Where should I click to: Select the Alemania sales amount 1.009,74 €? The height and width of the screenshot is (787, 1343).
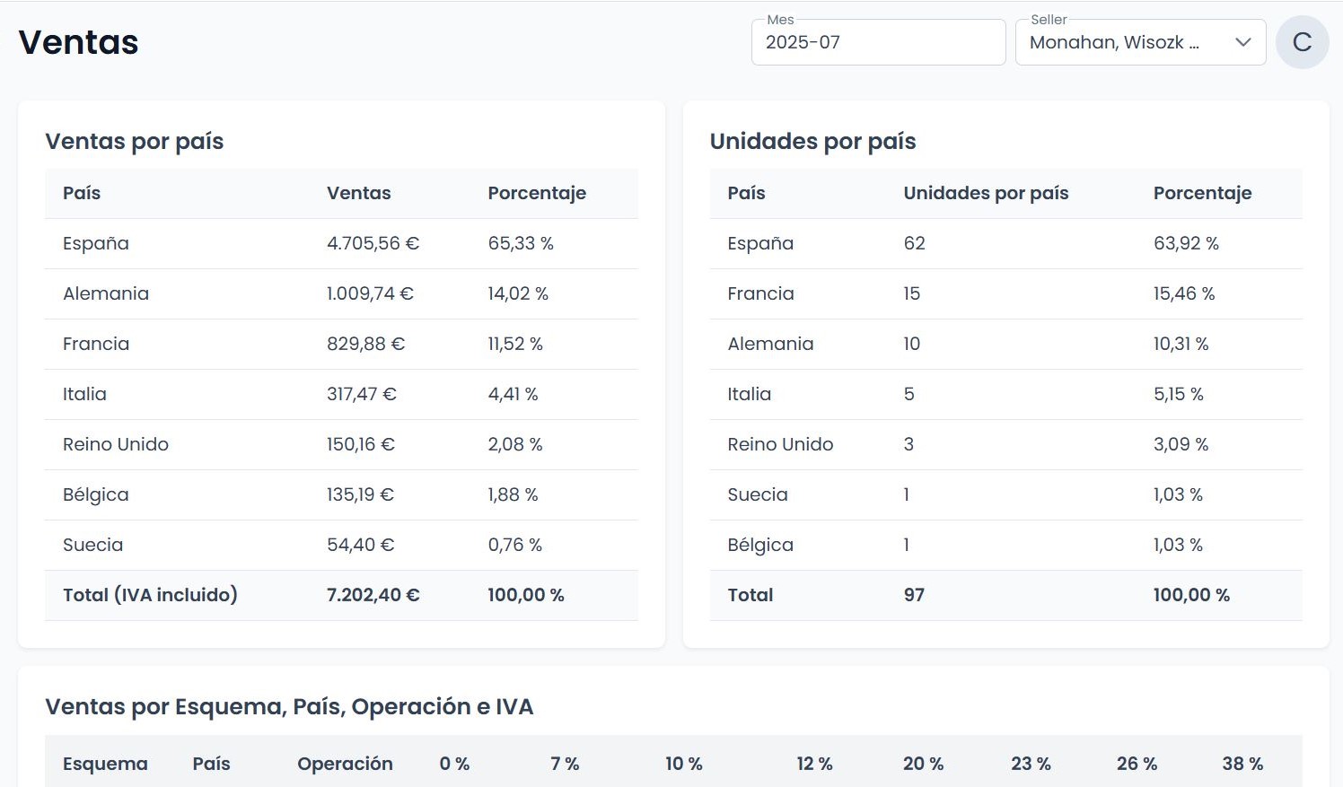tap(370, 293)
